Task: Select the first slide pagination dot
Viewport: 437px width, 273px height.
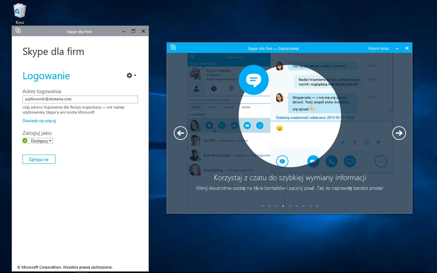Action: [262, 206]
